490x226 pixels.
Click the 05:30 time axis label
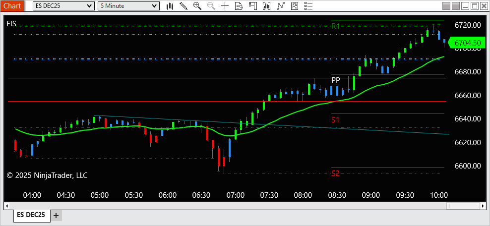tap(134, 195)
